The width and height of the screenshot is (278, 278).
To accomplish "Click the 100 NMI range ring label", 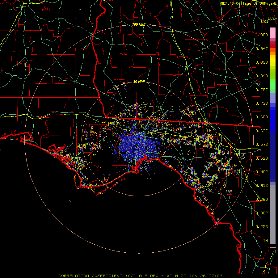I will (x=139, y=24).
